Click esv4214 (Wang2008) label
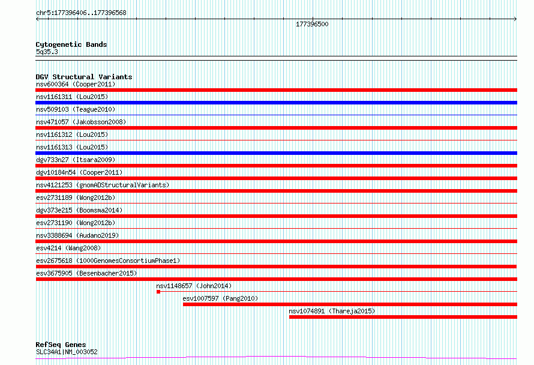This screenshot has height=365, width=534. 68,248
